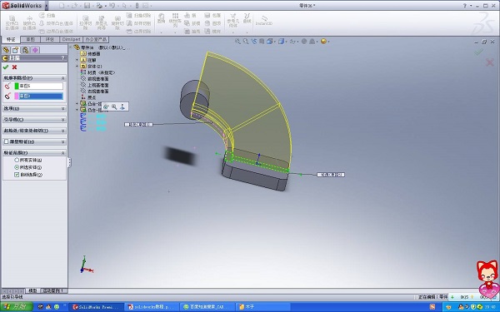The height and width of the screenshot is (312, 500).
Task: Expand the Options (选项) section
Action: (x=62, y=108)
